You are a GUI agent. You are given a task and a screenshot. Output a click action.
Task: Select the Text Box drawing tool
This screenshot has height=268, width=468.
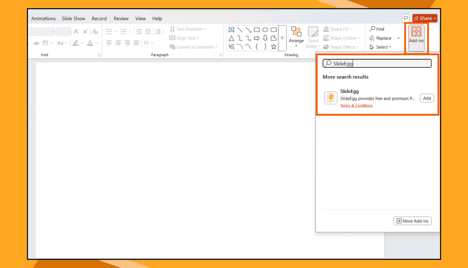point(231,29)
